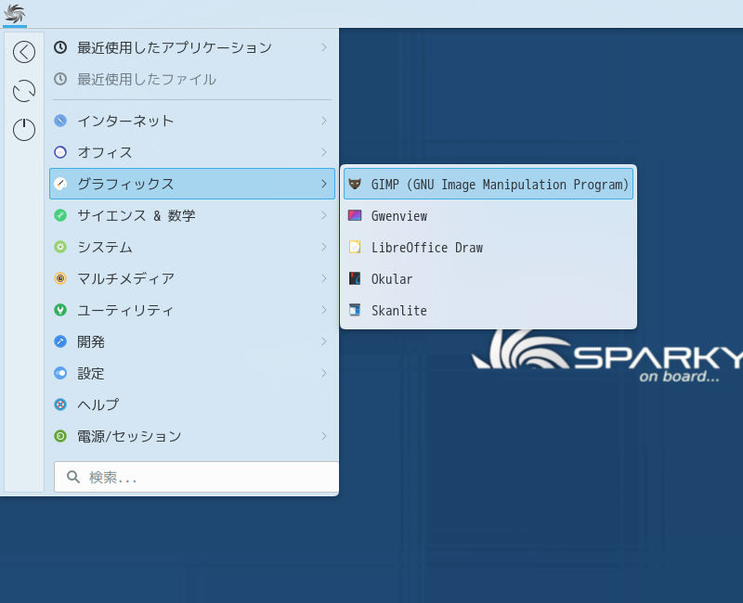Viewport: 743px width, 603px height.
Task: Click the サイエンス & 数学 icon
Action: click(x=60, y=215)
